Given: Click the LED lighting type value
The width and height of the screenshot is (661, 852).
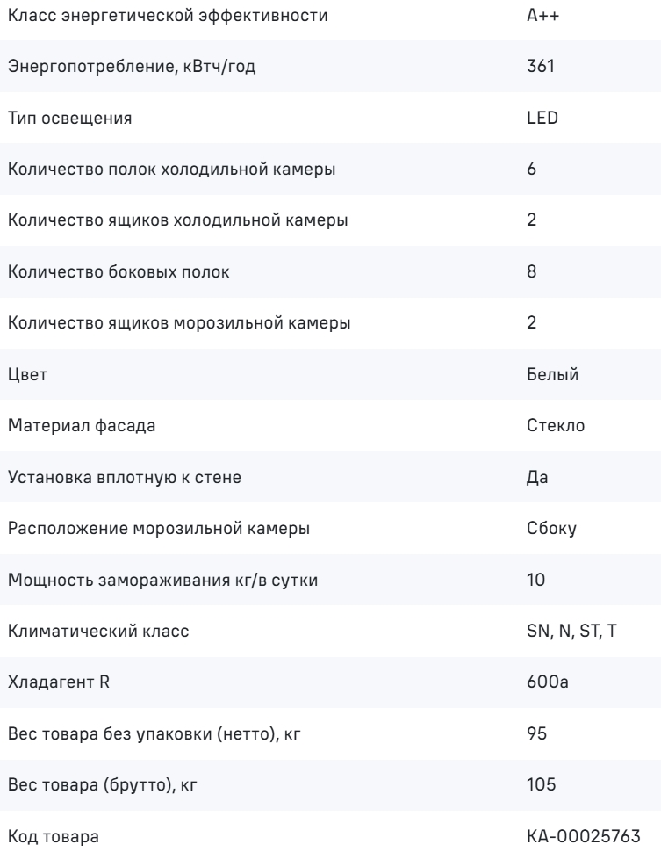Looking at the screenshot, I should (542, 118).
